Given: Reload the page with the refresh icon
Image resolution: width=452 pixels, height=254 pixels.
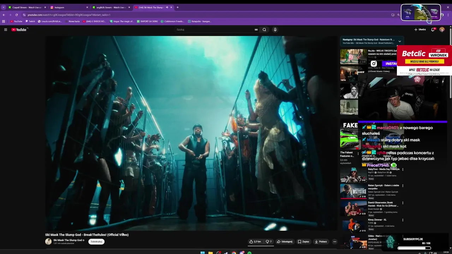Looking at the screenshot, I should pos(16,15).
